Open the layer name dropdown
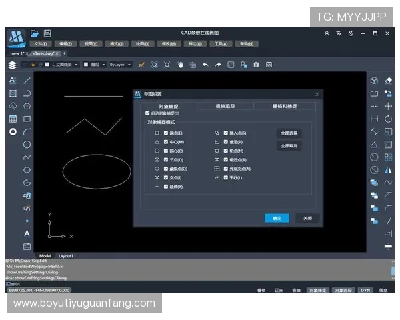The width and height of the screenshot is (400, 320). tap(50, 65)
